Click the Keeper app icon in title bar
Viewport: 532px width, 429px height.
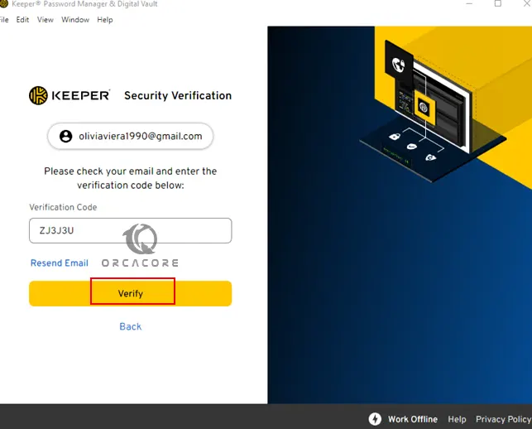[x=3, y=4]
